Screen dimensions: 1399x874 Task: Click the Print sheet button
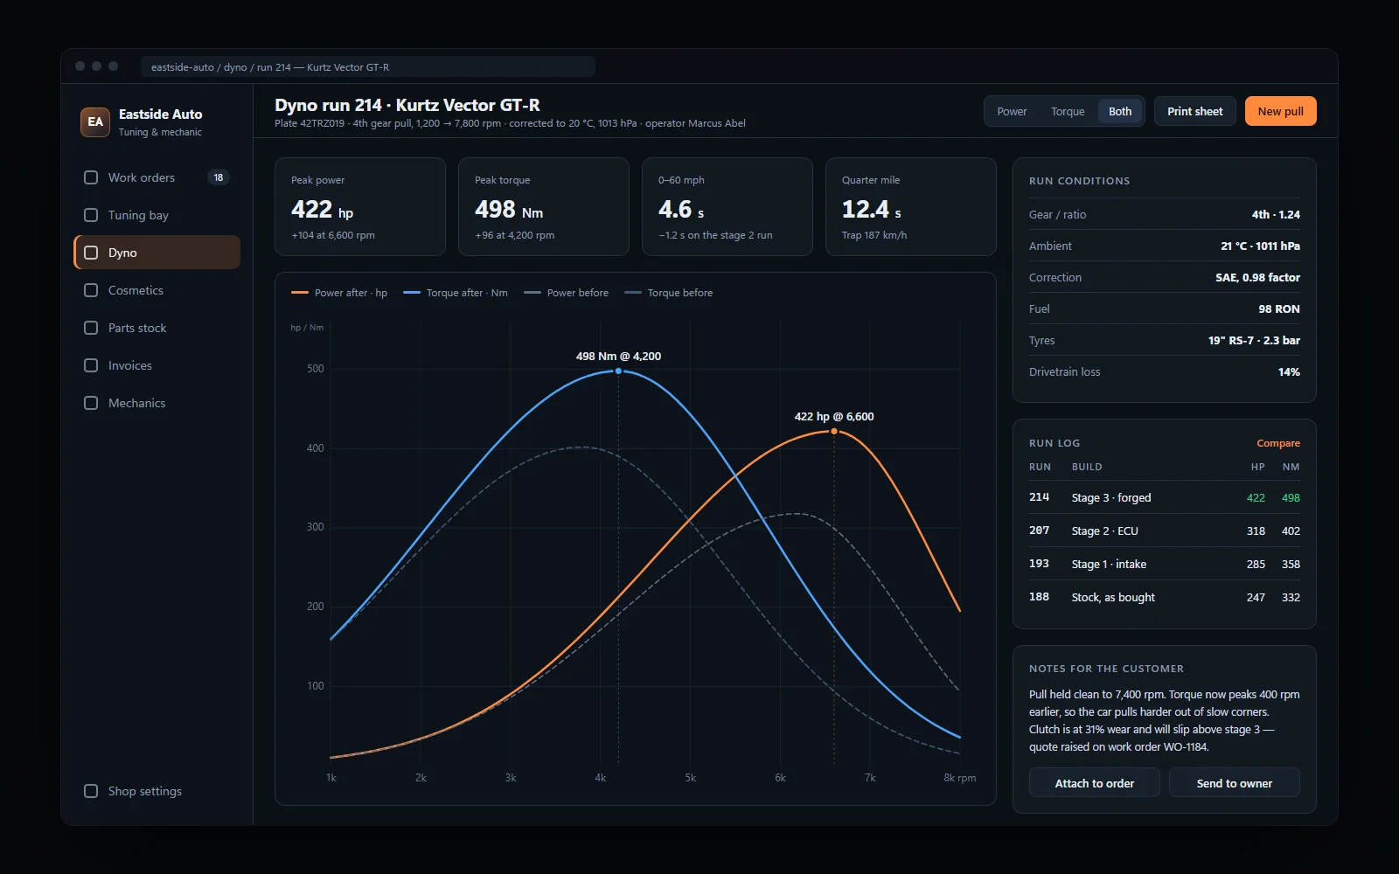[1194, 111]
